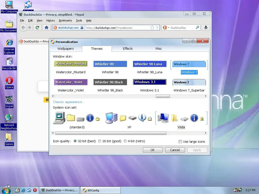Click Cancel in Personalization dialog

coord(175,150)
